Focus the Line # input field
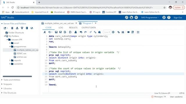This screenshot has width=186, height=104. coord(107,32)
